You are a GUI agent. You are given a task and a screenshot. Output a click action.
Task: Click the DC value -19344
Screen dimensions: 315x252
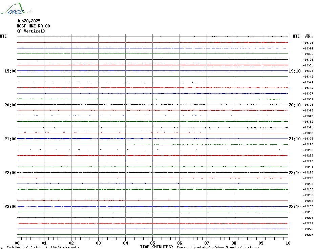308,82
